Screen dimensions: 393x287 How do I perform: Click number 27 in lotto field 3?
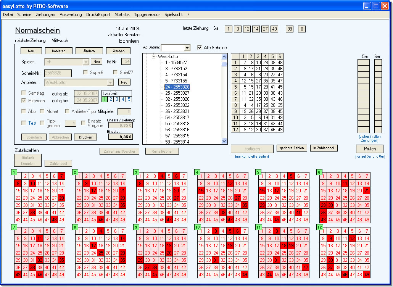click(176, 198)
